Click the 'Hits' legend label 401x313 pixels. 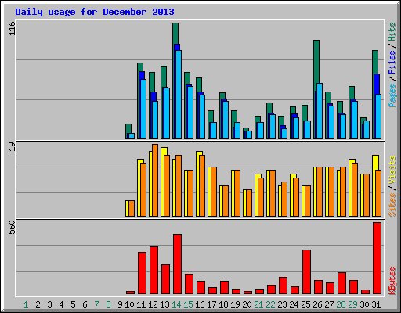pyautogui.click(x=392, y=32)
